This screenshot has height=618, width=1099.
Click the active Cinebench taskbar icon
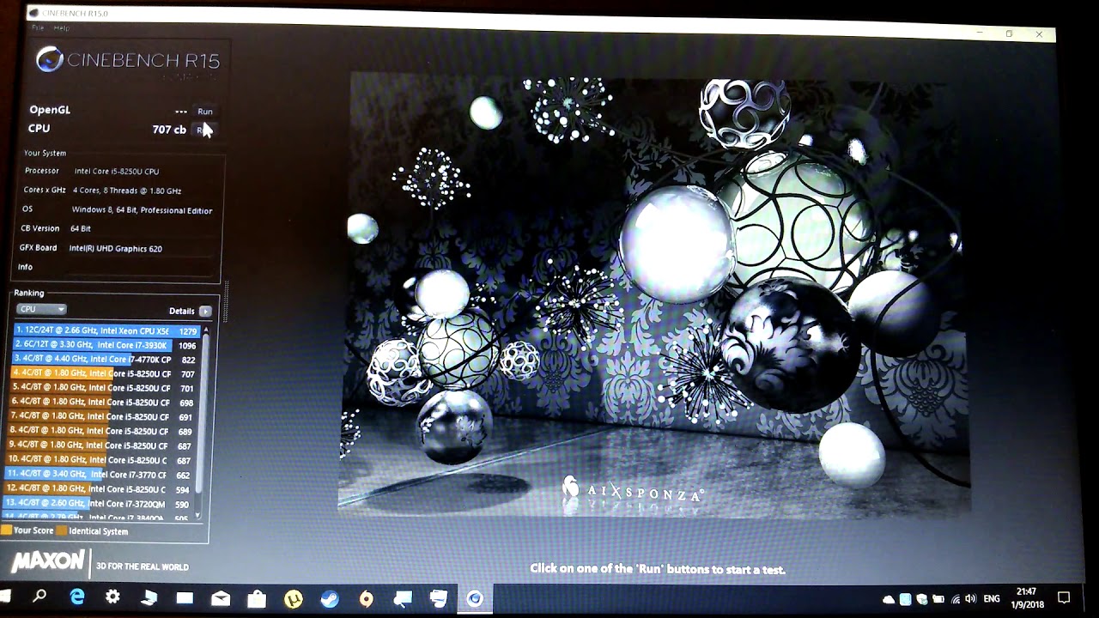click(x=475, y=598)
